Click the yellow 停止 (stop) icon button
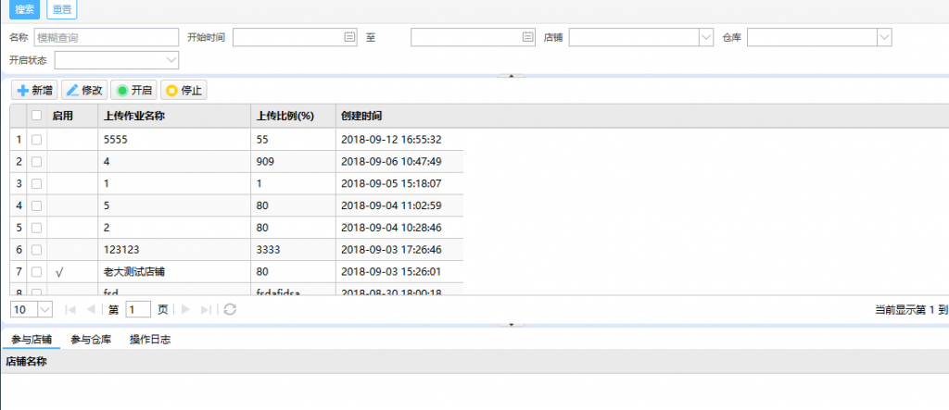The width and height of the screenshot is (949, 410). click(x=183, y=91)
